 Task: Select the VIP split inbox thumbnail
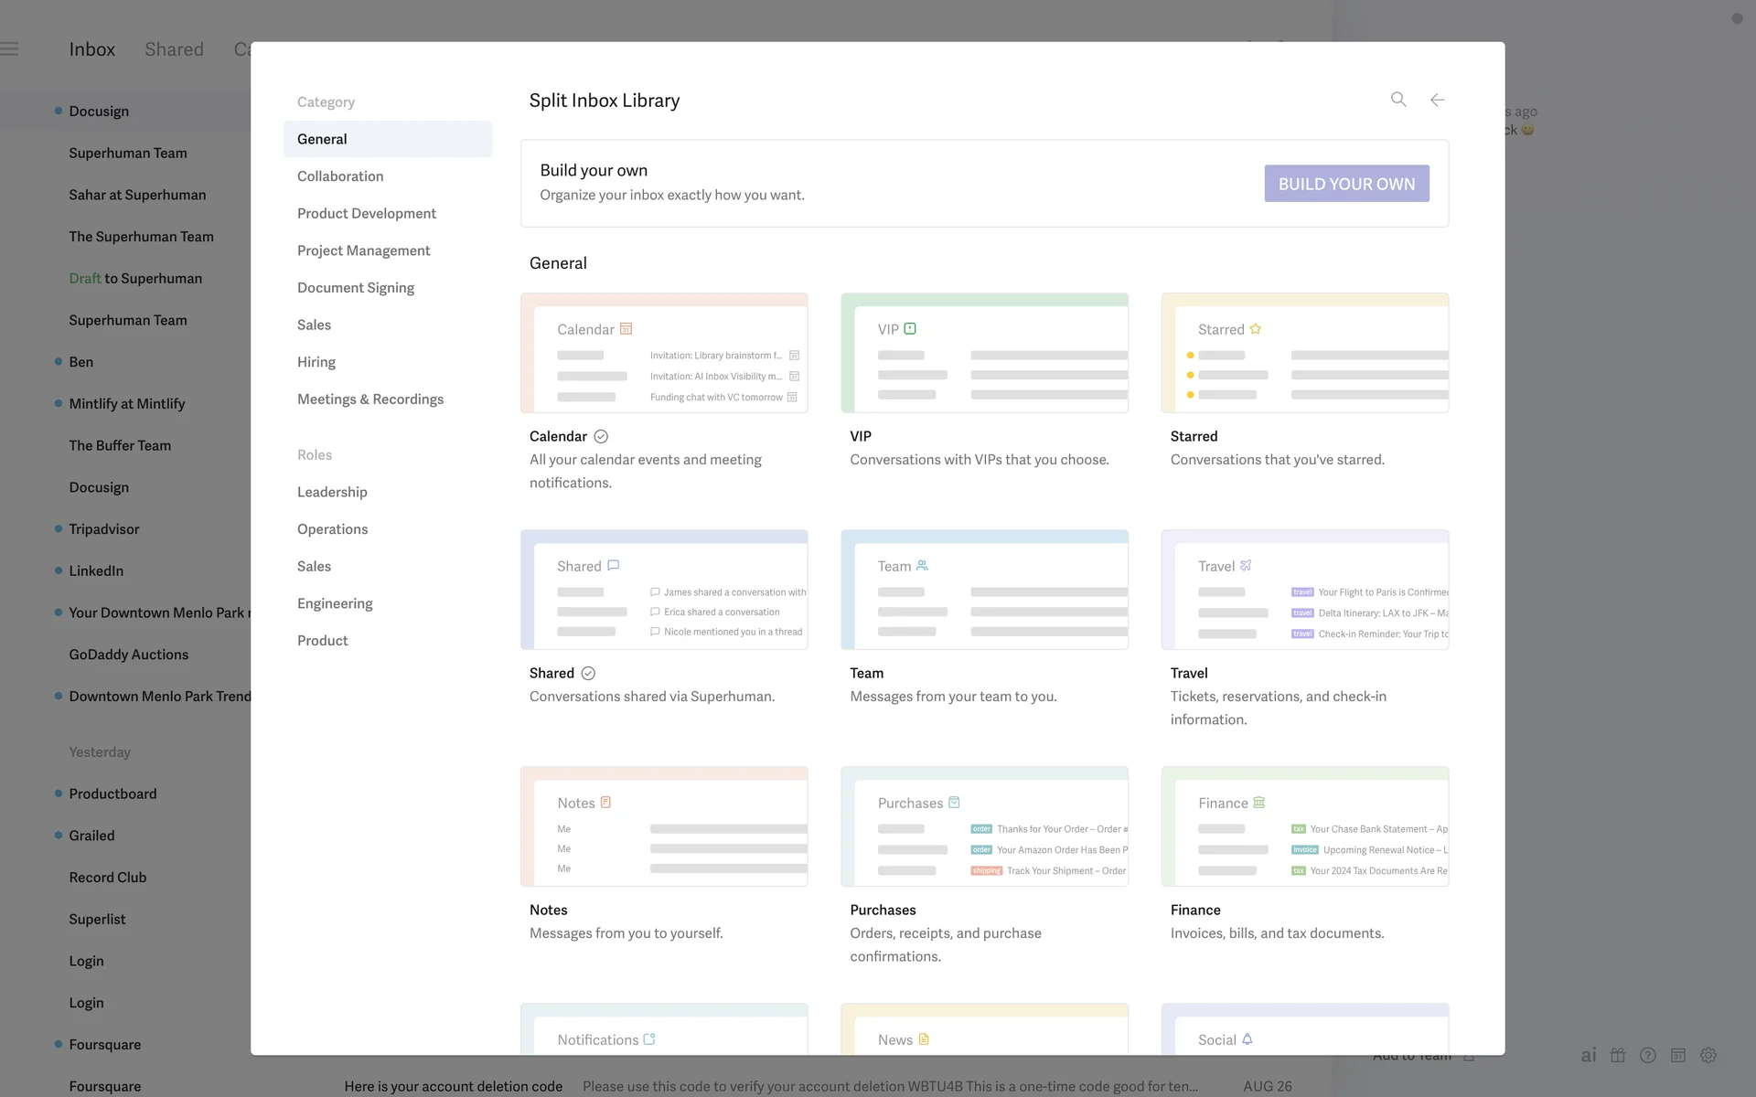tap(984, 354)
